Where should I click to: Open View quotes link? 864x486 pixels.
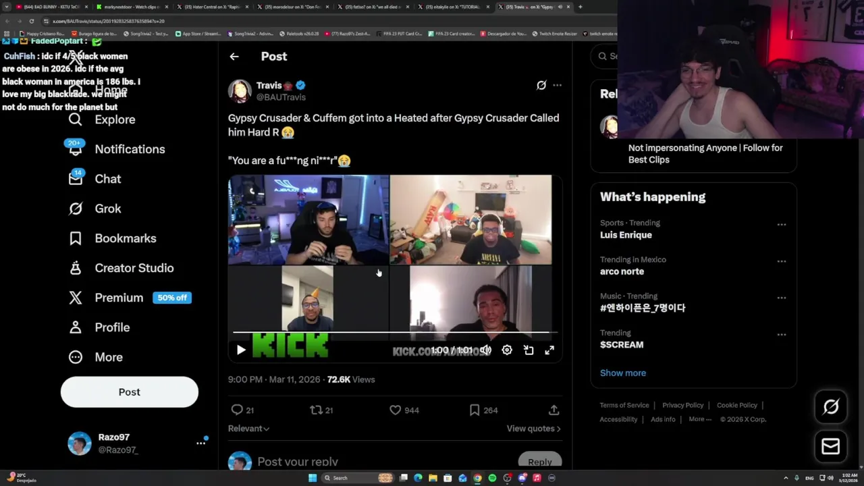533,429
